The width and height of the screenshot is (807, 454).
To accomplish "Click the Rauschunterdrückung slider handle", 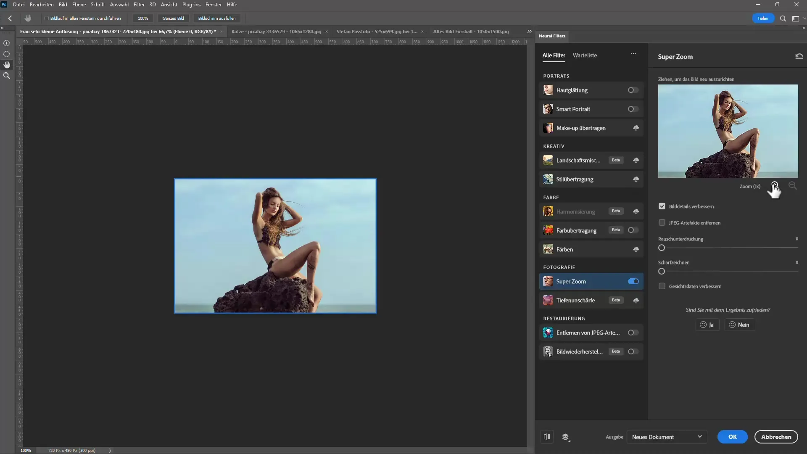I will point(662,248).
